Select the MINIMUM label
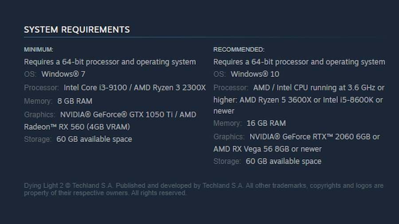Viewport: 399px width, 224px height. tap(39, 50)
